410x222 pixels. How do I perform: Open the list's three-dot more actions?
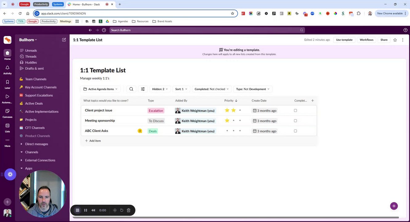(x=403, y=40)
